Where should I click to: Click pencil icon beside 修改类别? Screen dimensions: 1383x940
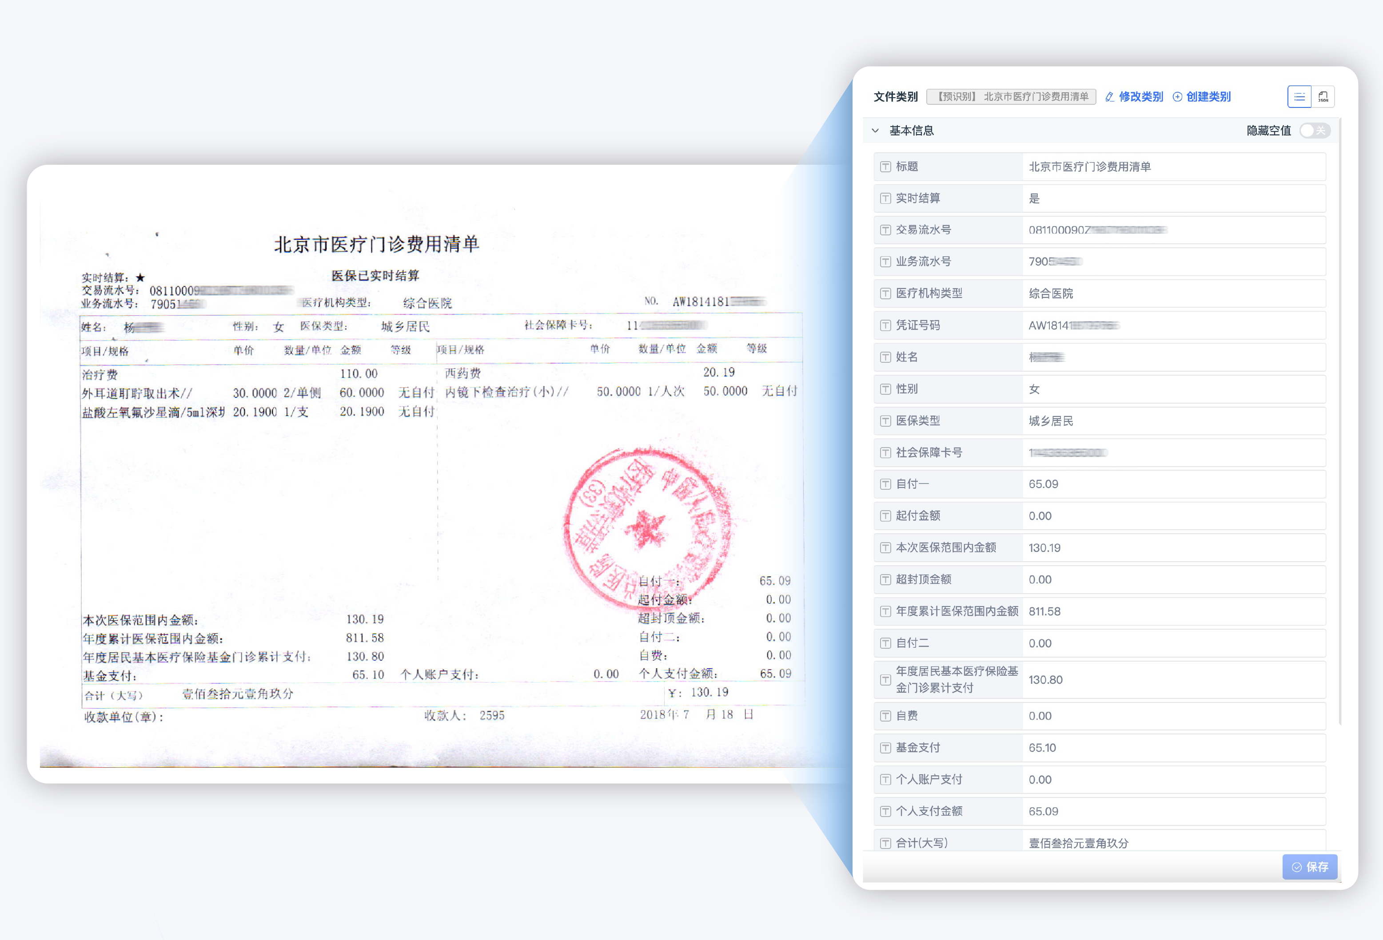(1109, 97)
